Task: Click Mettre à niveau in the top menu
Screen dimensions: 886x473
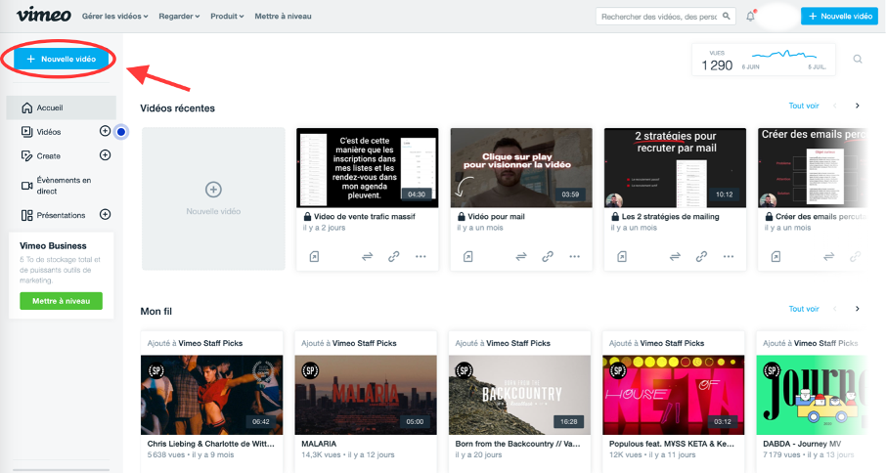Action: click(283, 17)
